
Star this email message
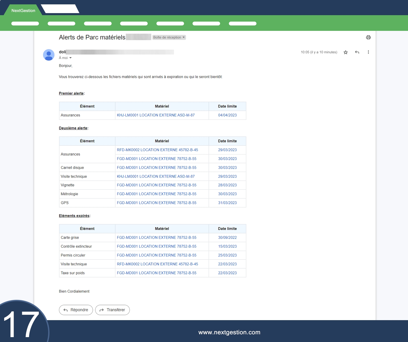pos(346,52)
